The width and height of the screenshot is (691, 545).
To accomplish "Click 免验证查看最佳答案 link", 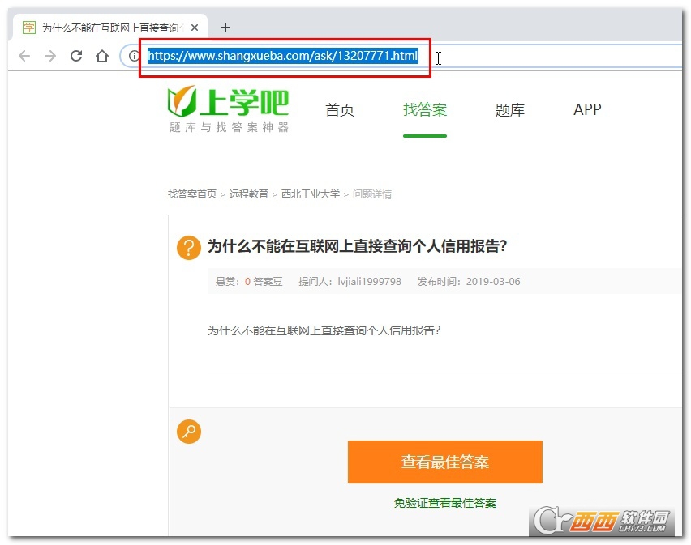I will click(445, 503).
